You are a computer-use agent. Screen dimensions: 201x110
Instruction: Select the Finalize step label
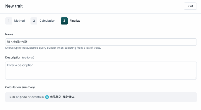[x=75, y=21]
